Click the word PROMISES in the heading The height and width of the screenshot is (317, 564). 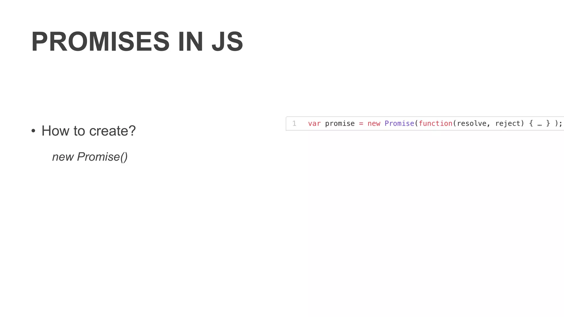click(x=100, y=42)
